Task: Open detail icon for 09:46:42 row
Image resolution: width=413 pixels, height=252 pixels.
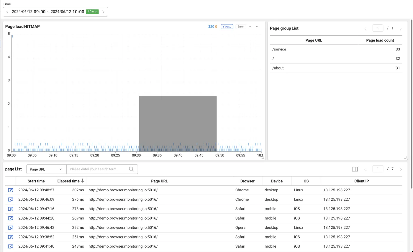Action: pyautogui.click(x=11, y=228)
